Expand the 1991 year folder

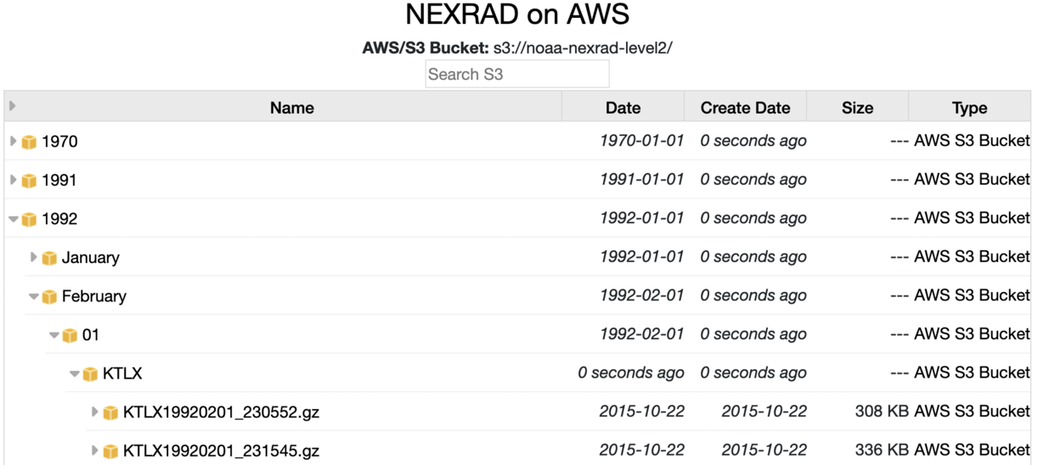(x=14, y=180)
